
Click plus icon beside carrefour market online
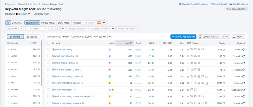53,70
